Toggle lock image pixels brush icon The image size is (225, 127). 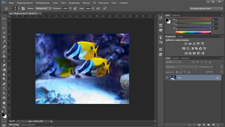(x=181, y=72)
